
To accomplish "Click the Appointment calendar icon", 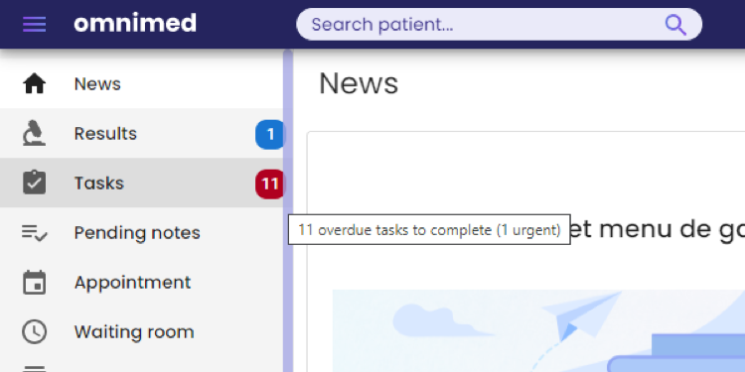I will [x=34, y=283].
